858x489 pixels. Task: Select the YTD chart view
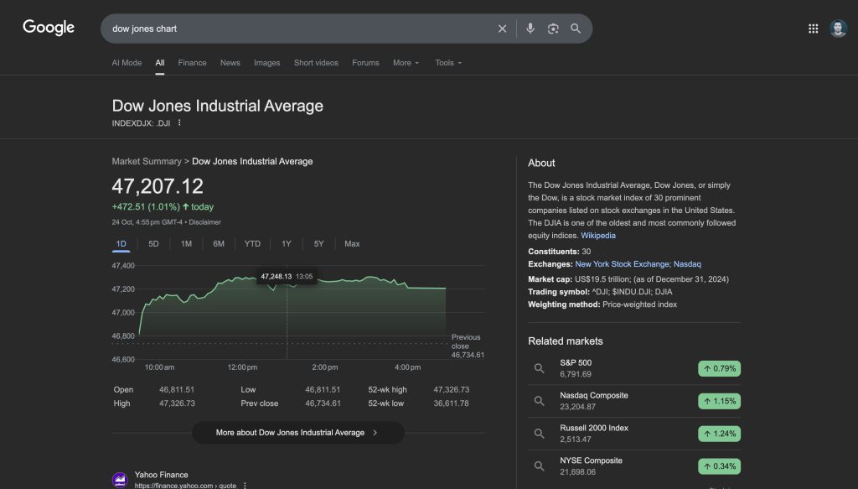click(251, 243)
